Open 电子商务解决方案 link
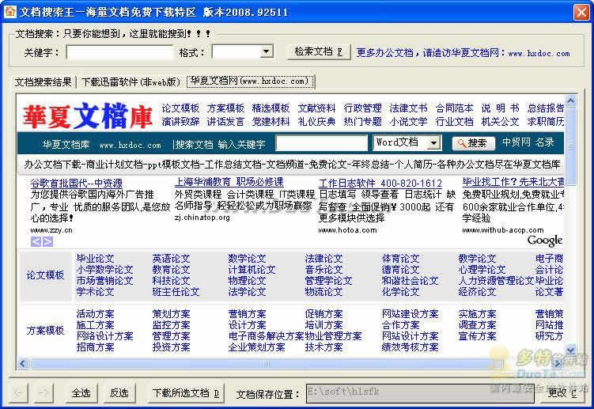This screenshot has height=409, width=594. (x=266, y=336)
